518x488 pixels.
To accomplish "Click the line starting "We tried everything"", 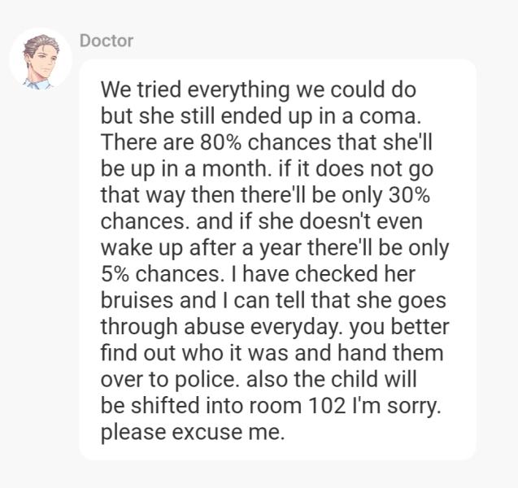I will 258,88.
